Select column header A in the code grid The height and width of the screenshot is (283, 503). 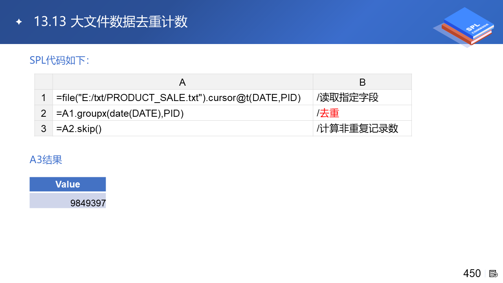tap(182, 82)
